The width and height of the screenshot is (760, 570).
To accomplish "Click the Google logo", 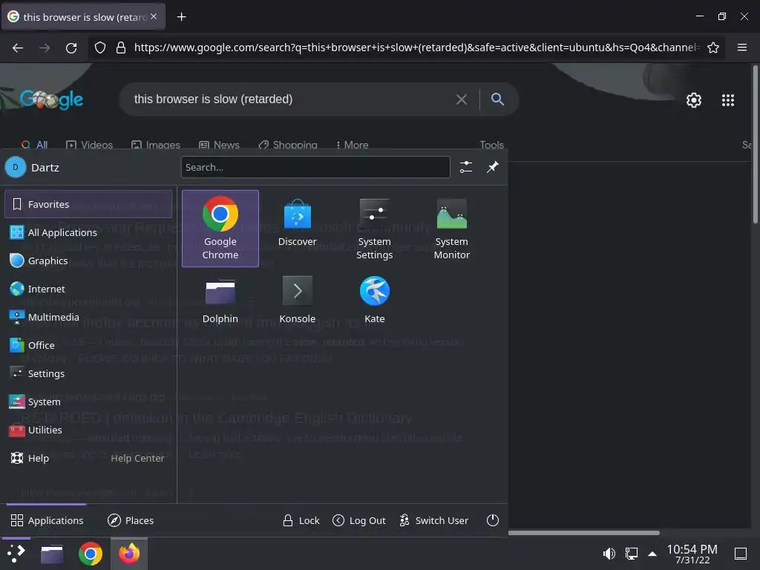I will [51, 99].
